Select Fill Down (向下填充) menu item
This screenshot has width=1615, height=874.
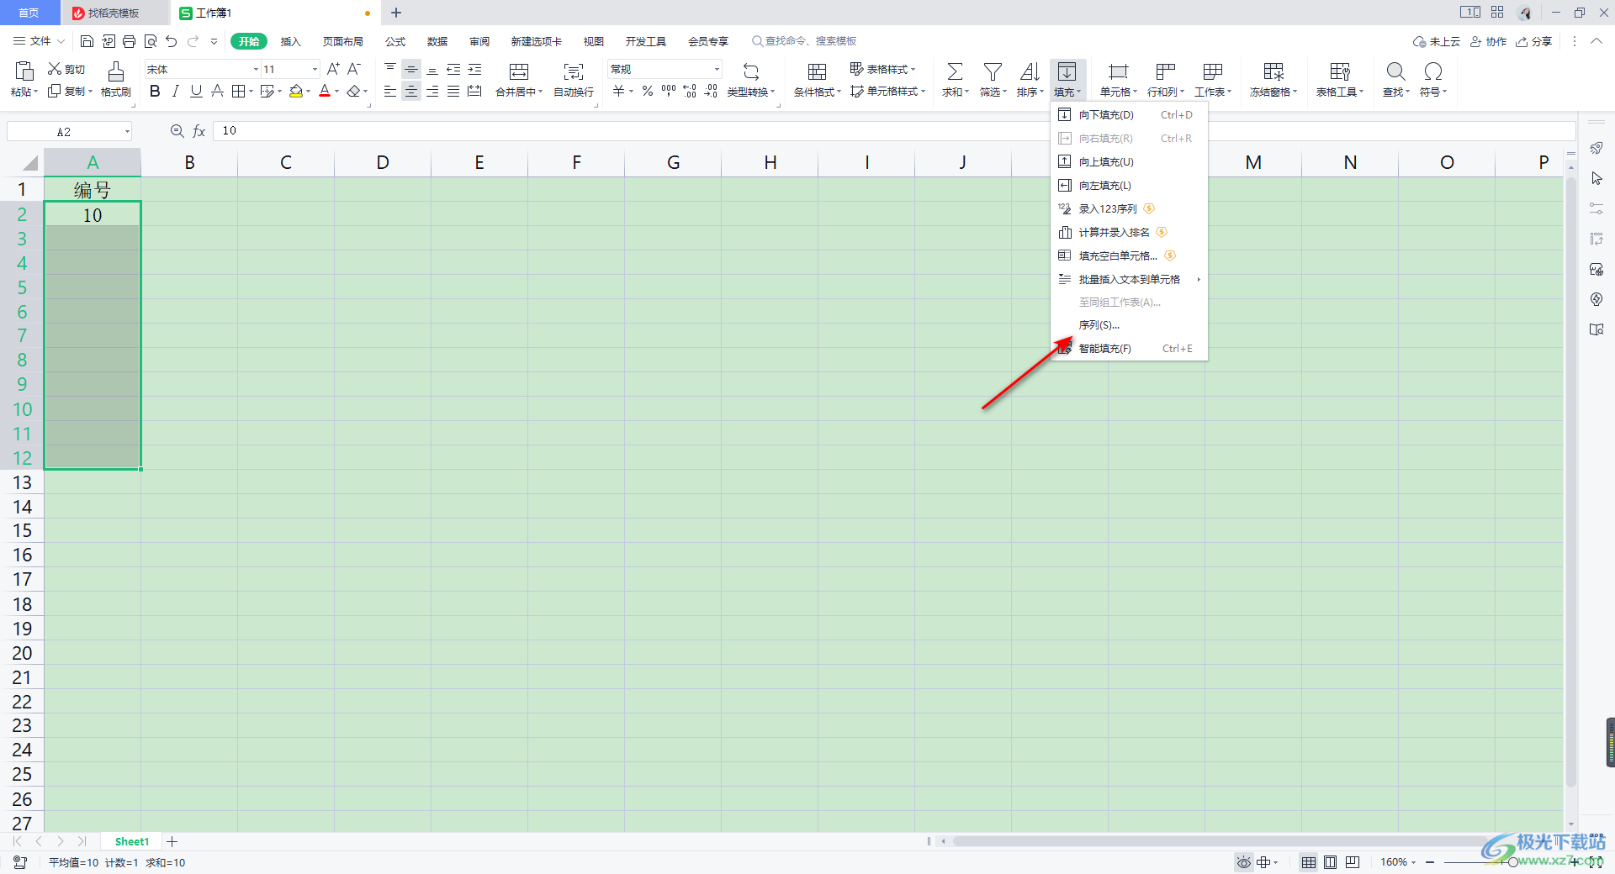1129,114
